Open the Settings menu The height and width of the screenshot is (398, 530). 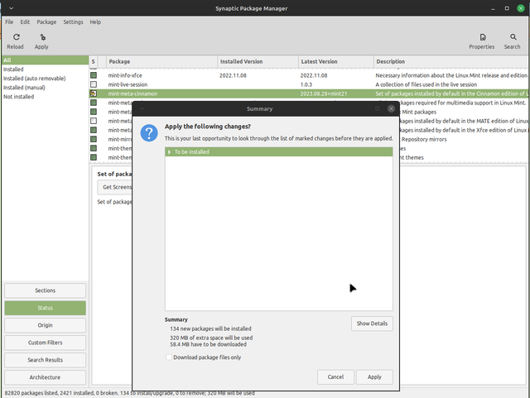tap(73, 22)
